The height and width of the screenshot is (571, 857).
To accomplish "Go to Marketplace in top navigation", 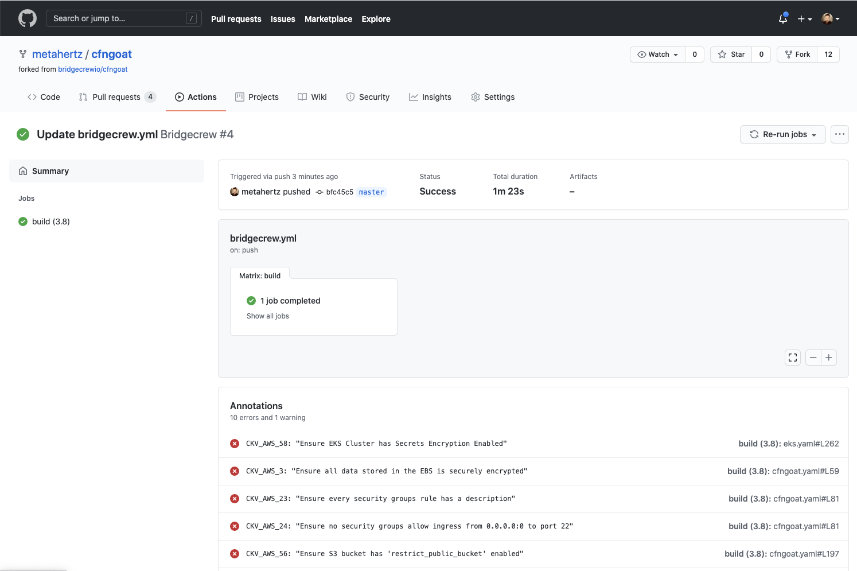I will [328, 19].
